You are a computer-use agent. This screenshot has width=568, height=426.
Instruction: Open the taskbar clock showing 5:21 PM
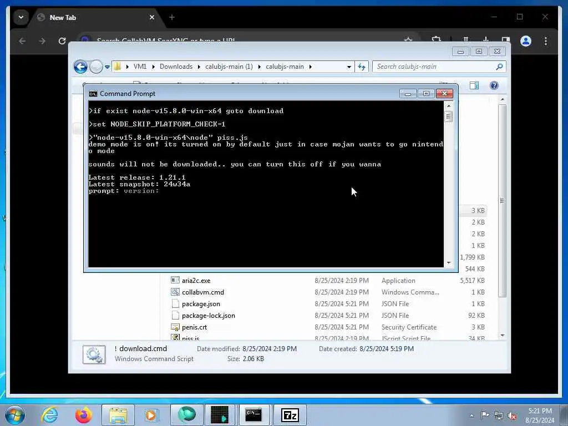(x=540, y=415)
